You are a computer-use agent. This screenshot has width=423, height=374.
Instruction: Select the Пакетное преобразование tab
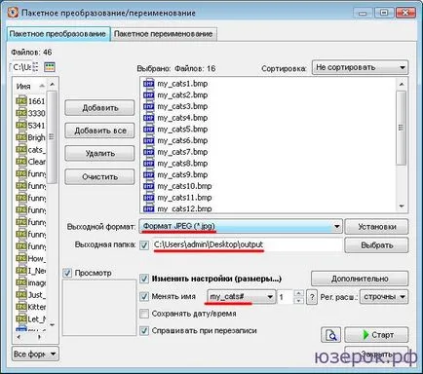click(58, 34)
